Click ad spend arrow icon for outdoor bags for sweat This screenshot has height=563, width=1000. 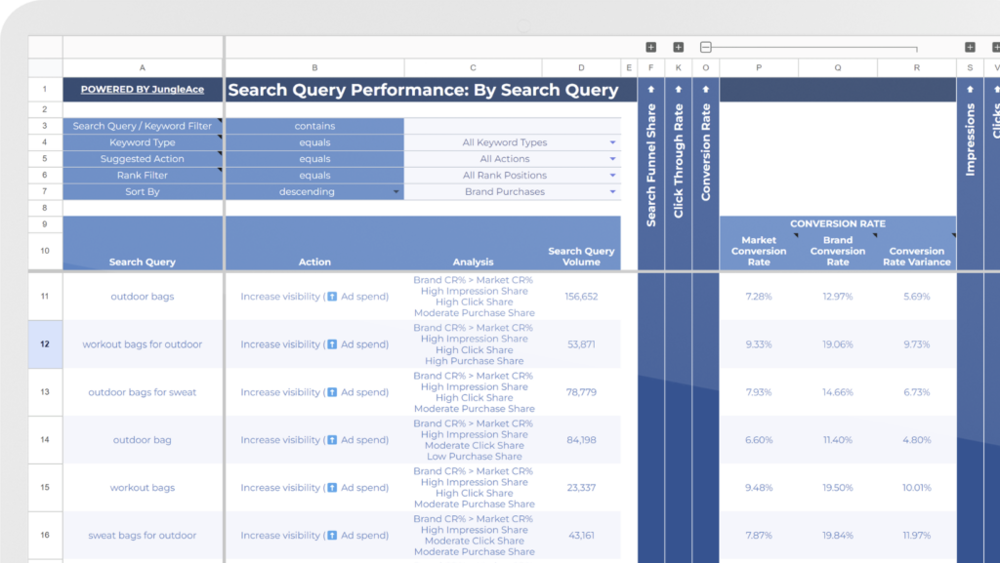pos(332,391)
